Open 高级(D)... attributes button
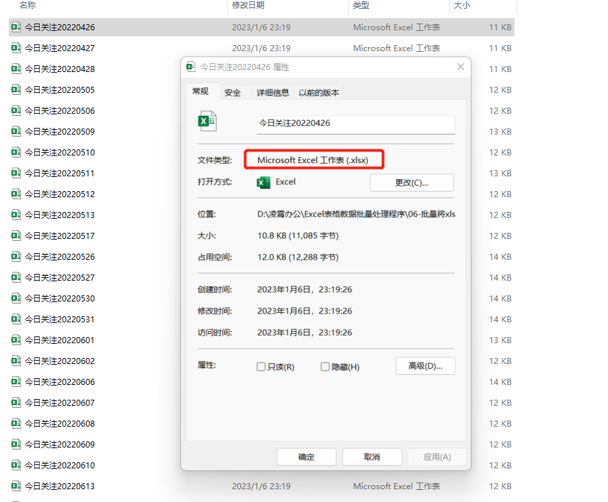The height and width of the screenshot is (502, 608). tap(425, 366)
